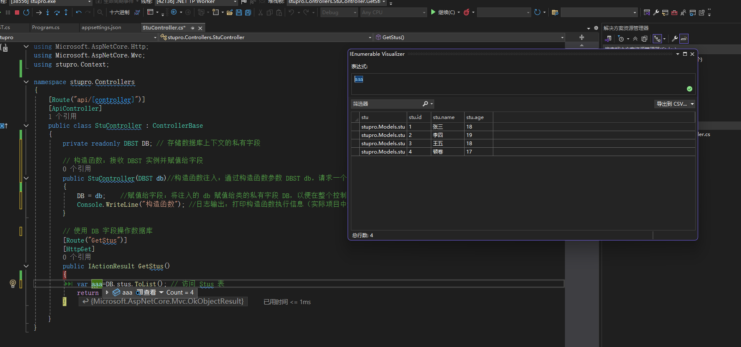
Task: Step Over the current line
Action: tap(57, 12)
